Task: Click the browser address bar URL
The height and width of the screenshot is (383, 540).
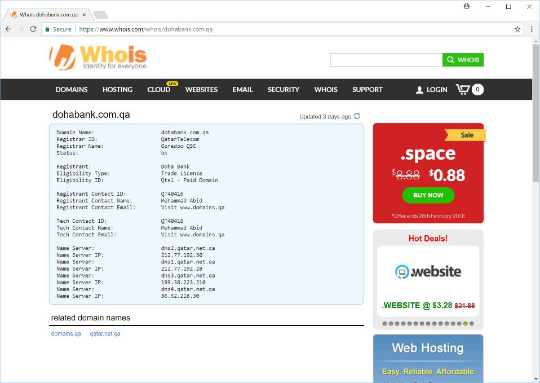Action: point(145,29)
